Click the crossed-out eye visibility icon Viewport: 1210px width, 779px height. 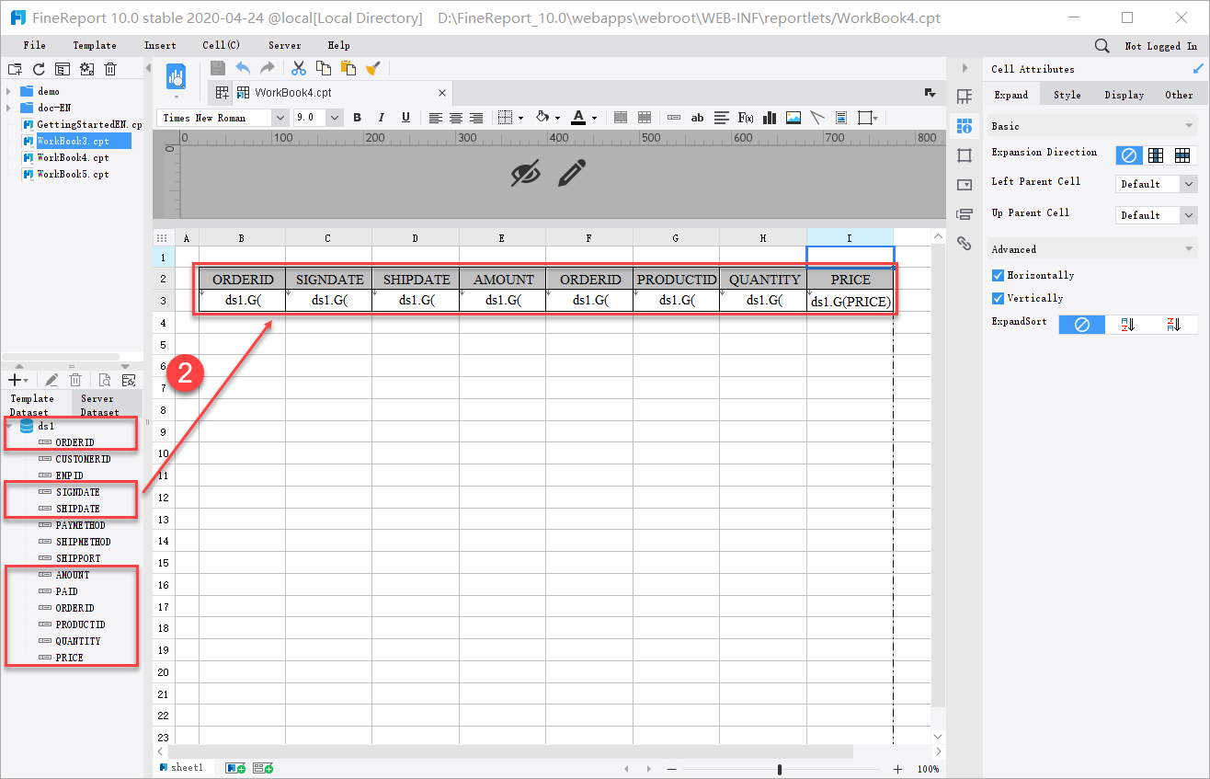pos(525,173)
